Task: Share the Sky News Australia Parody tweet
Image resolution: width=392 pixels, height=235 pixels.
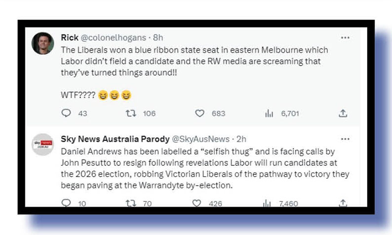Action: pos(342,203)
